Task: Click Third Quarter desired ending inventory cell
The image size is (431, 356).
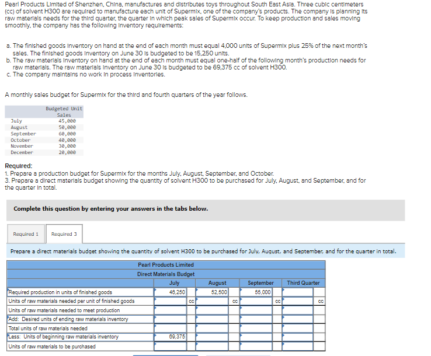Action: [x=298, y=319]
